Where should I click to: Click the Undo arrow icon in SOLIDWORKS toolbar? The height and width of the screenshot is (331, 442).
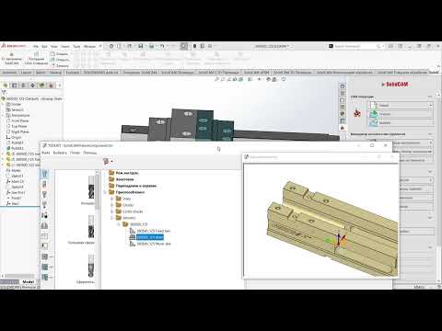click(x=162, y=46)
